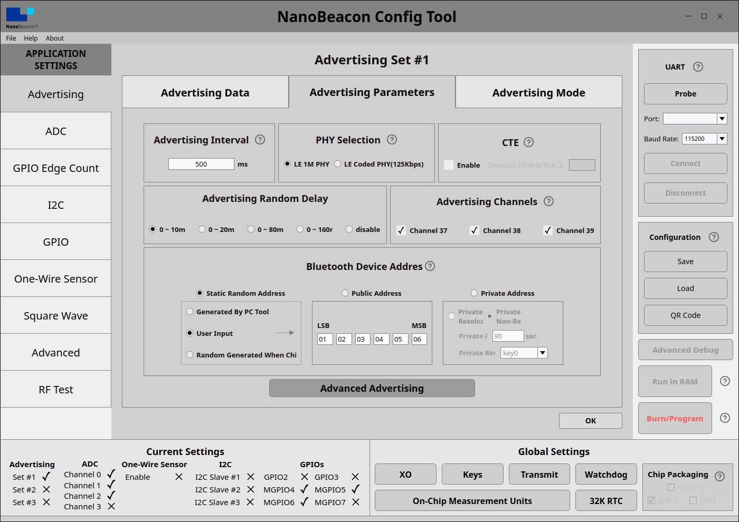The image size is (739, 522).
Task: Click the Burn/Program button
Action: click(x=675, y=418)
